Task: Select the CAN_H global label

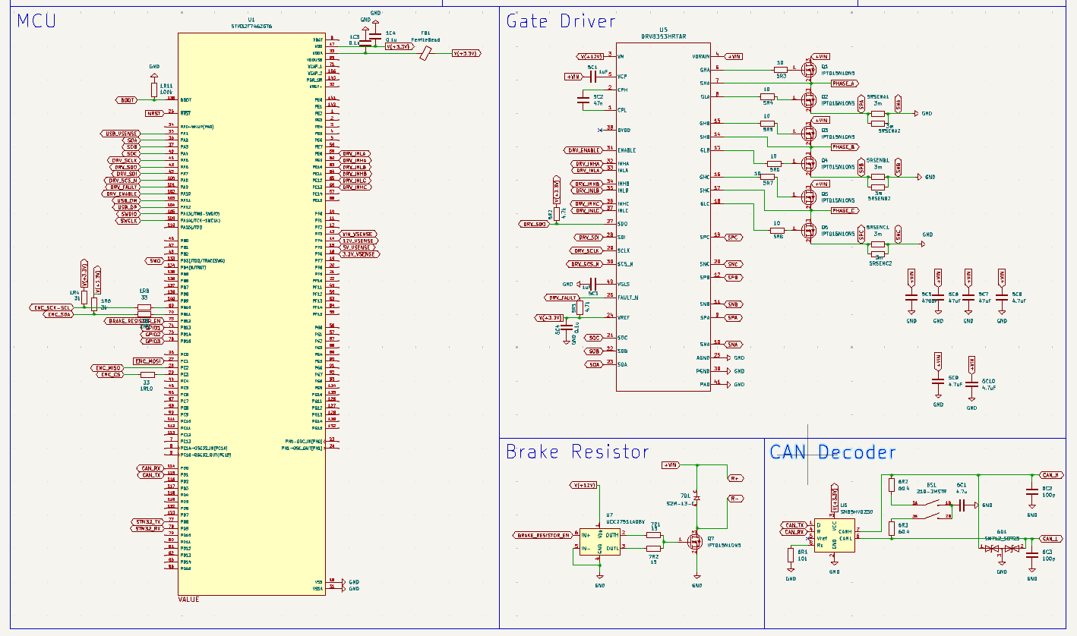Action: (1053, 474)
